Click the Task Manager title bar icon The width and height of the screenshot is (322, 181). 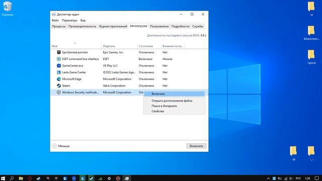coord(54,15)
